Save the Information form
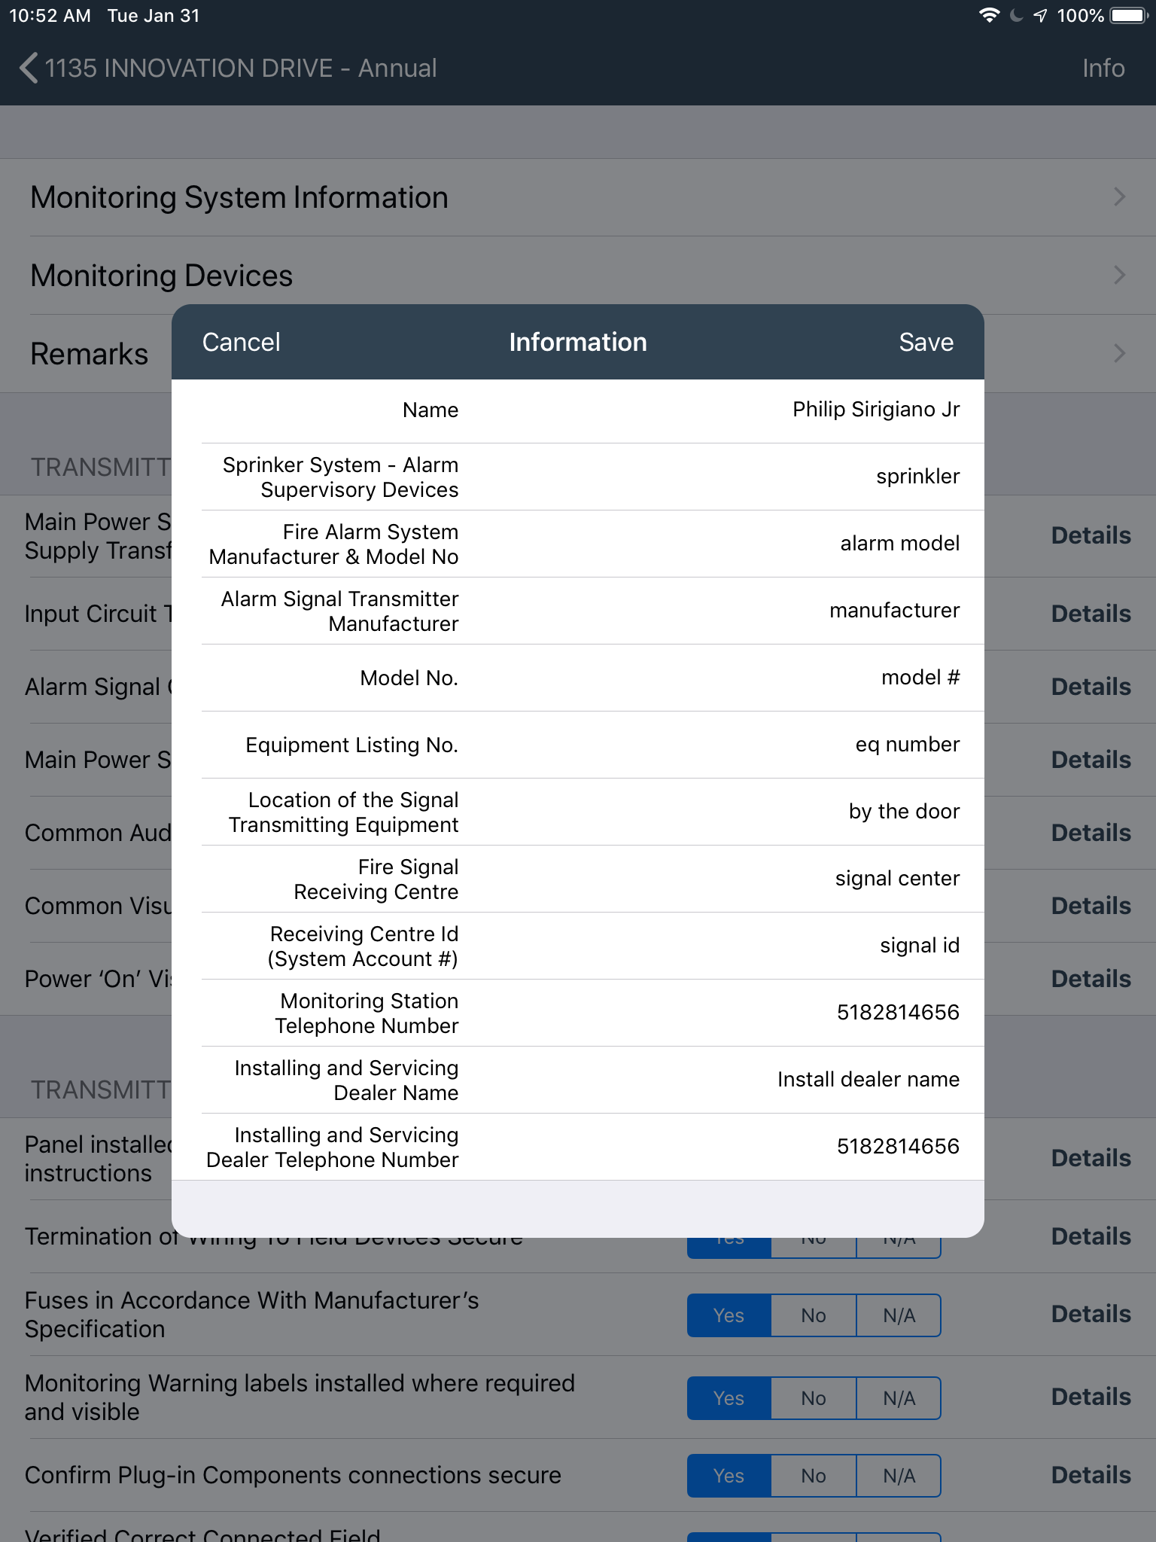The height and width of the screenshot is (1542, 1156). pyautogui.click(x=926, y=342)
